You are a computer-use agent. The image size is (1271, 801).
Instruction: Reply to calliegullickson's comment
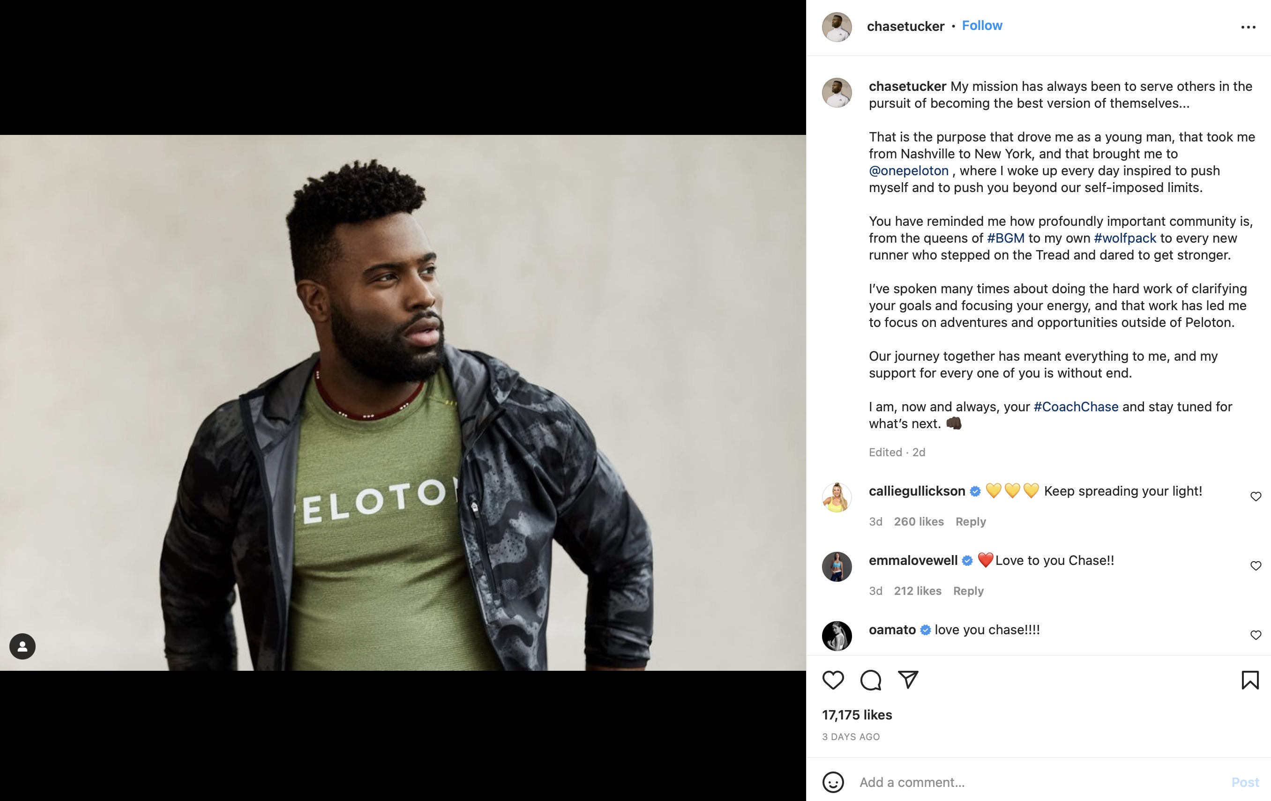(971, 521)
